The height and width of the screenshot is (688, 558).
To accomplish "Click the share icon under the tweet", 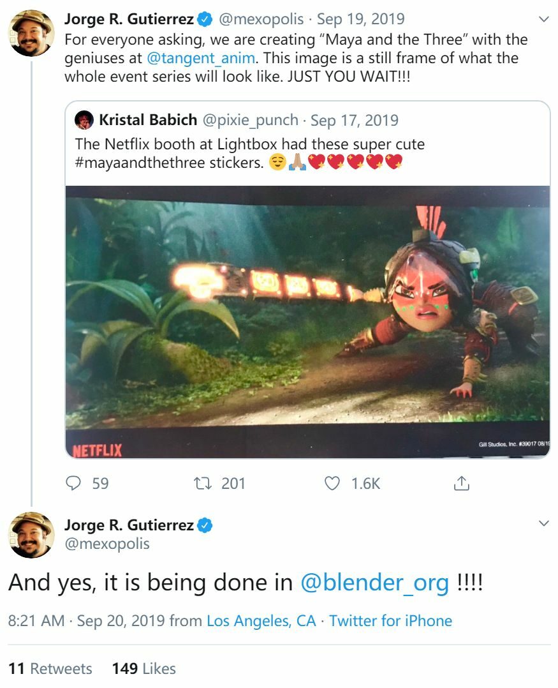I will 461,484.
